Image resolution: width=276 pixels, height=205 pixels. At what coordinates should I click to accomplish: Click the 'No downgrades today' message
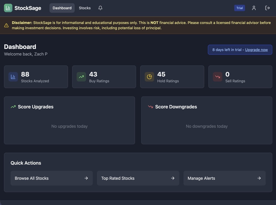click(207, 126)
